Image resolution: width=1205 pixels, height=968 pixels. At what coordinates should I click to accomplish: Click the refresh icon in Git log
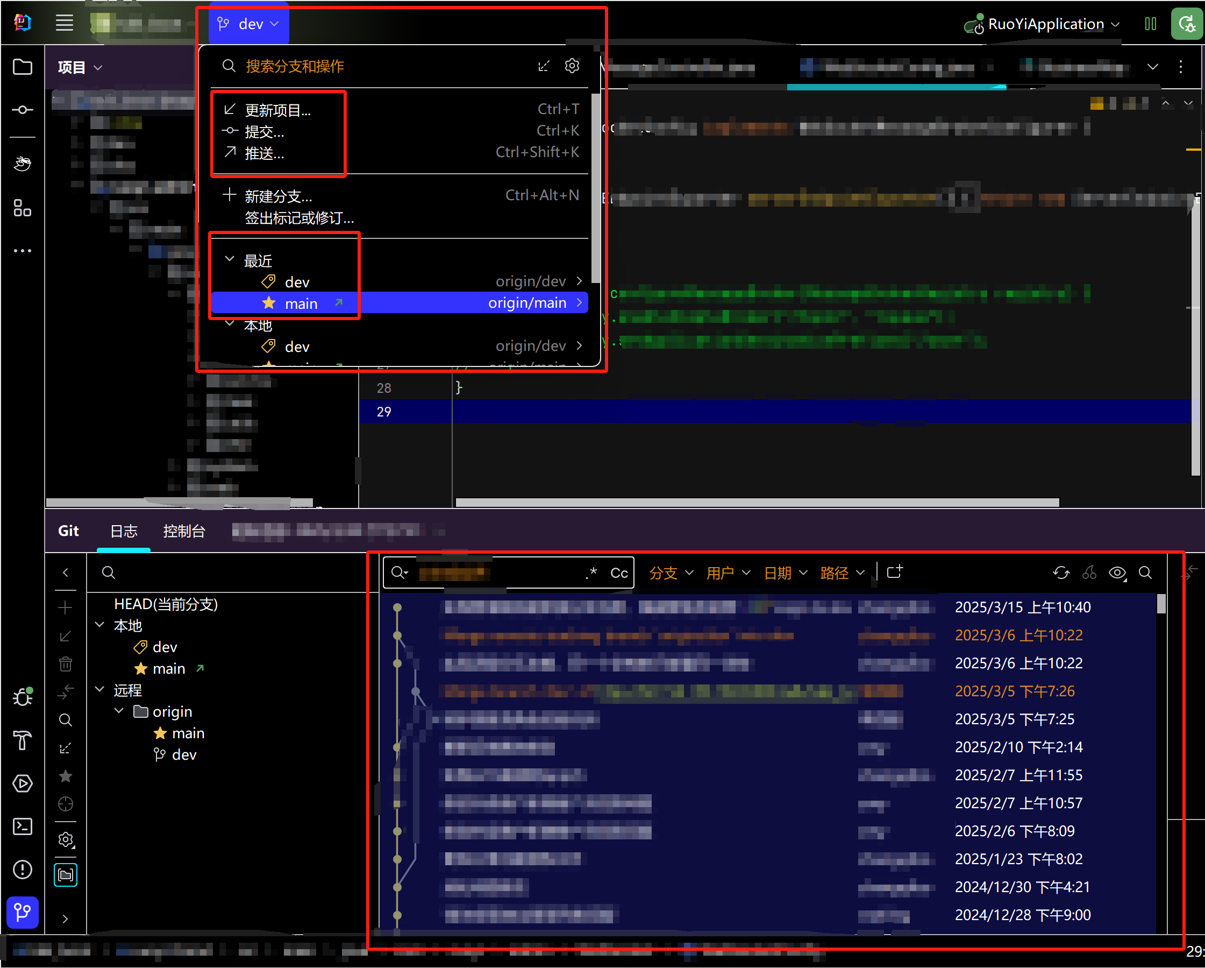coord(1061,573)
